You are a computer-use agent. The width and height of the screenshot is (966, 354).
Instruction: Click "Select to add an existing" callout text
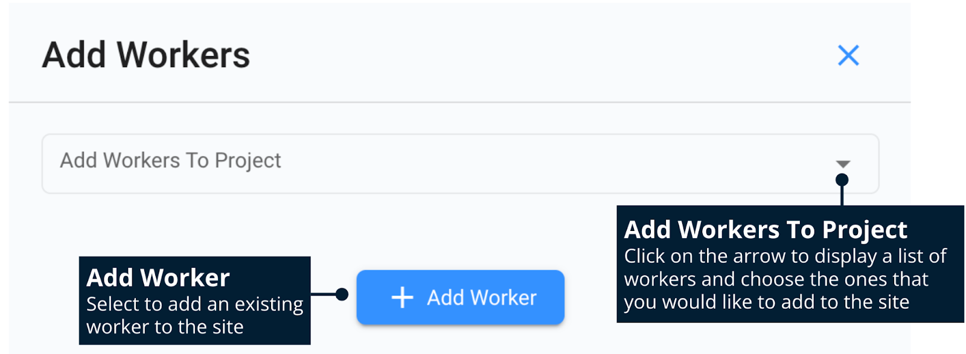click(x=194, y=304)
